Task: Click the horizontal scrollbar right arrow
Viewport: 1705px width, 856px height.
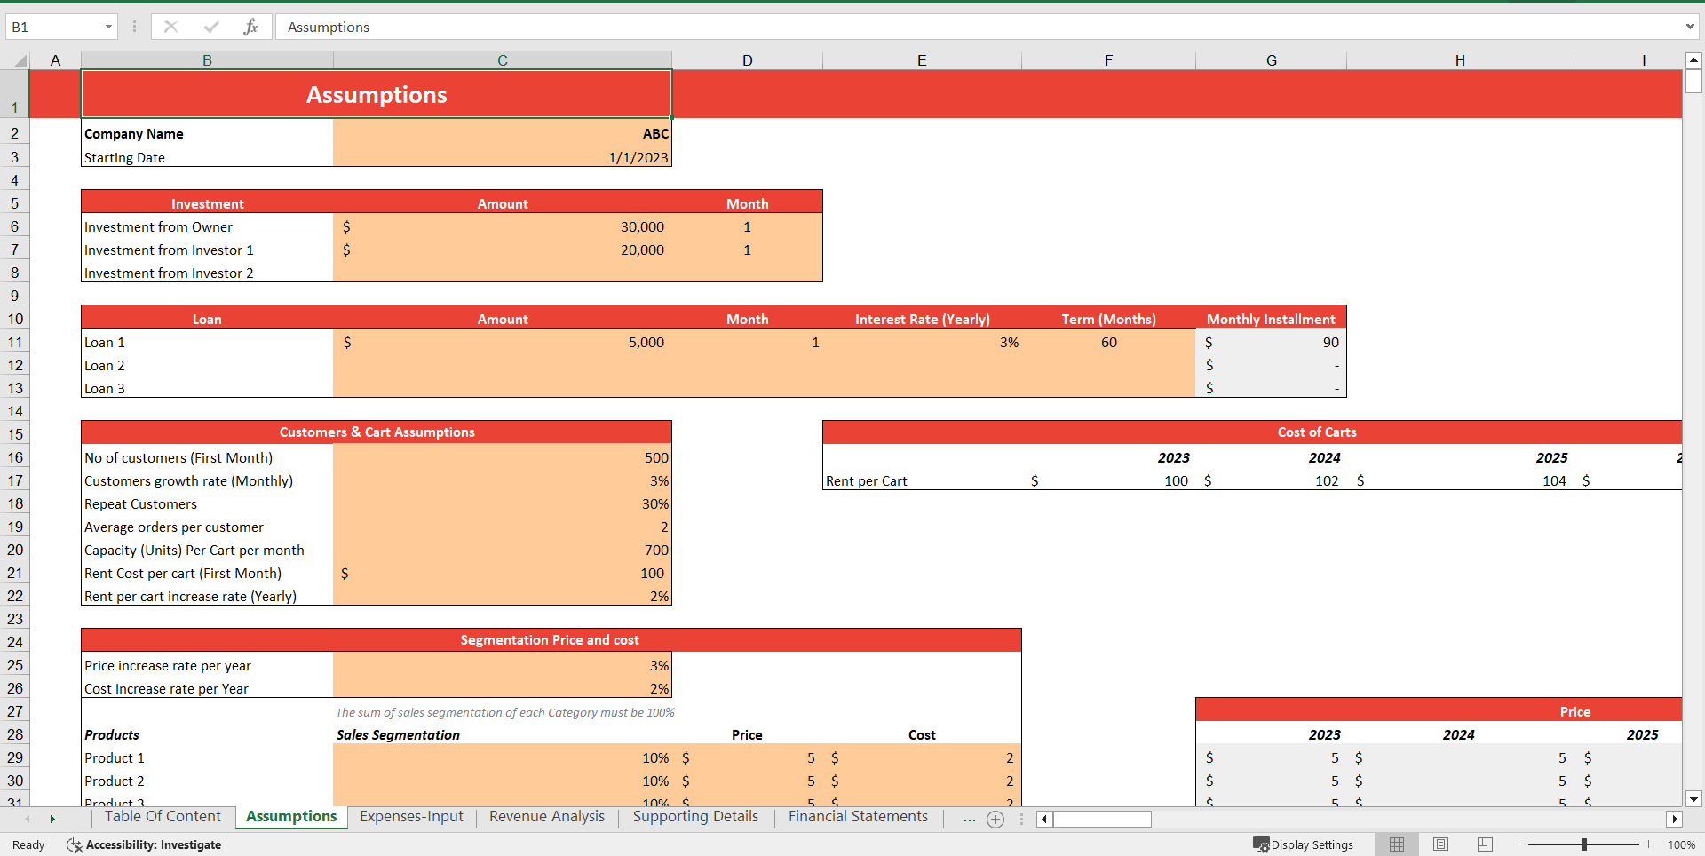Action: 1675,819
